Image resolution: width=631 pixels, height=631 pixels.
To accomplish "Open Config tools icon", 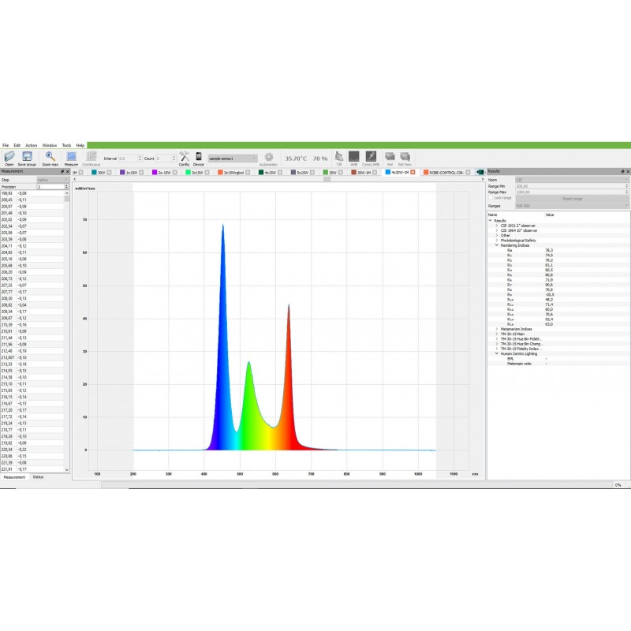I will (x=184, y=157).
